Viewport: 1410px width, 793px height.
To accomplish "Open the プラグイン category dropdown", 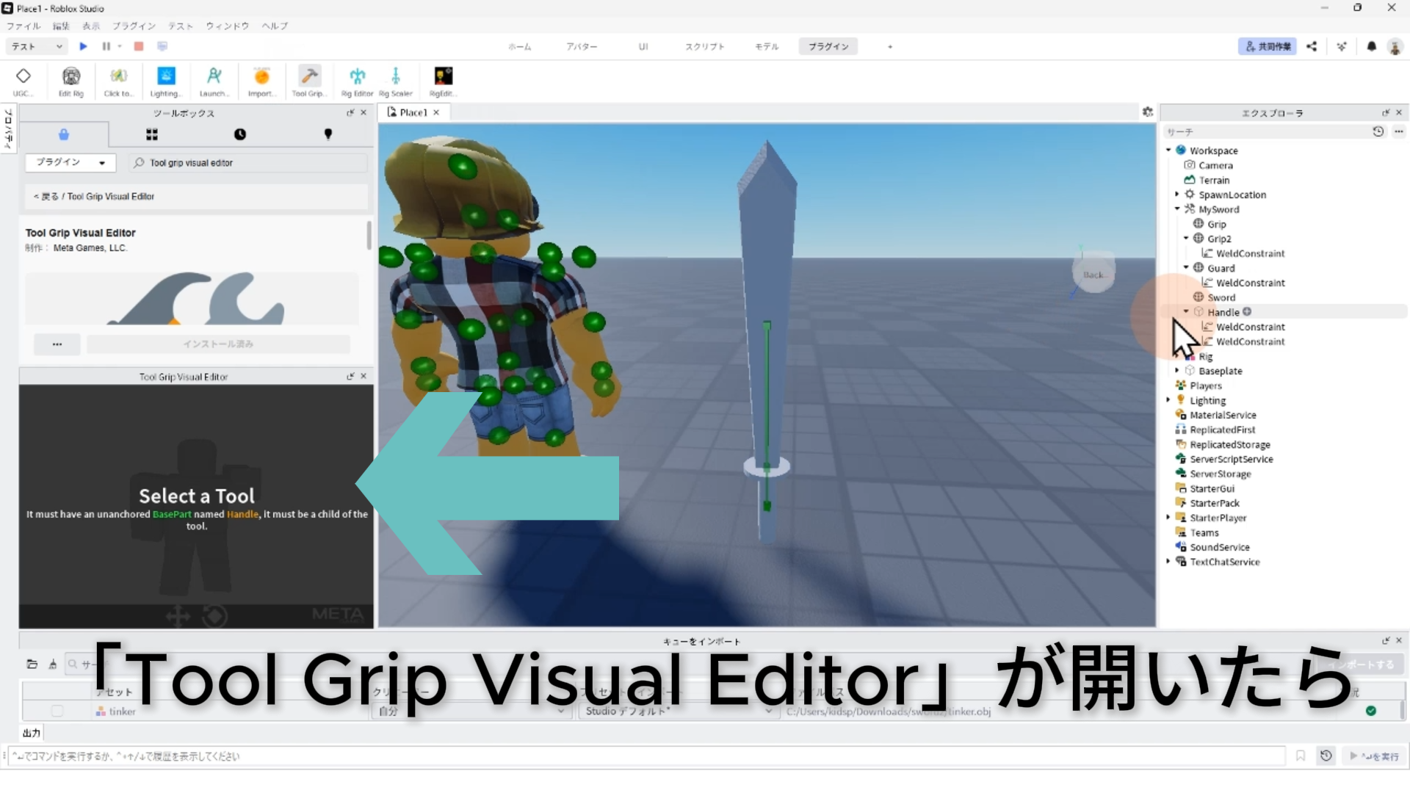I will pos(70,162).
